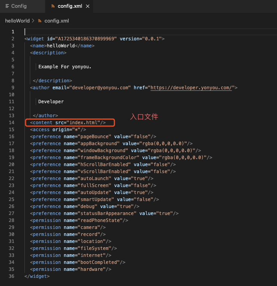Switch to the Config tab

(19, 6)
